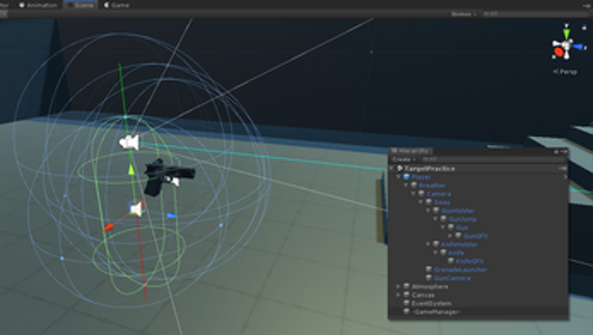
Task: Toggle the scene gizmo rotation lock icon
Action: coord(584,27)
